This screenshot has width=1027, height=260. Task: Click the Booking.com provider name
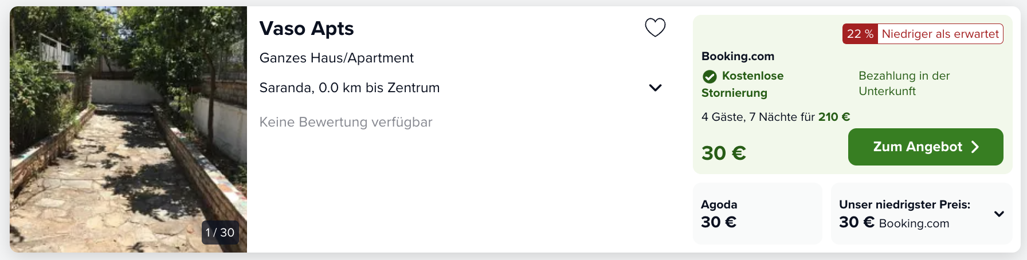(738, 56)
